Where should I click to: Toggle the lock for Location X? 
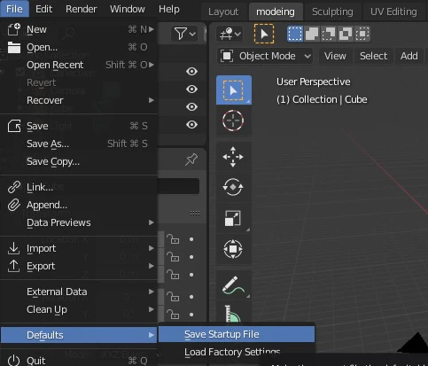point(173,239)
